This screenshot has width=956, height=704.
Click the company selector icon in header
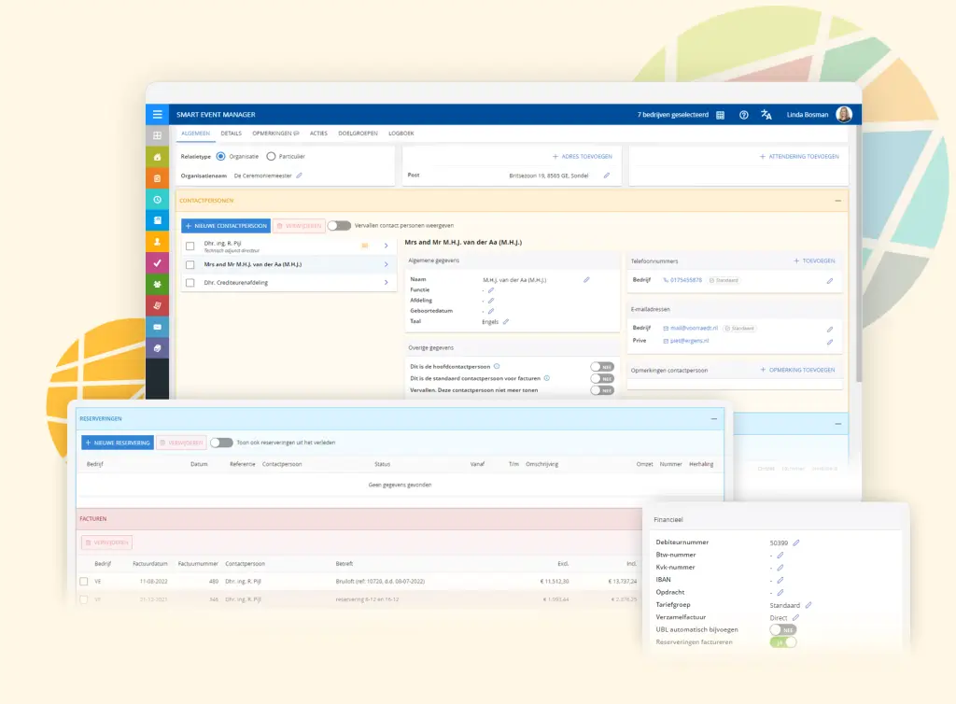click(721, 115)
